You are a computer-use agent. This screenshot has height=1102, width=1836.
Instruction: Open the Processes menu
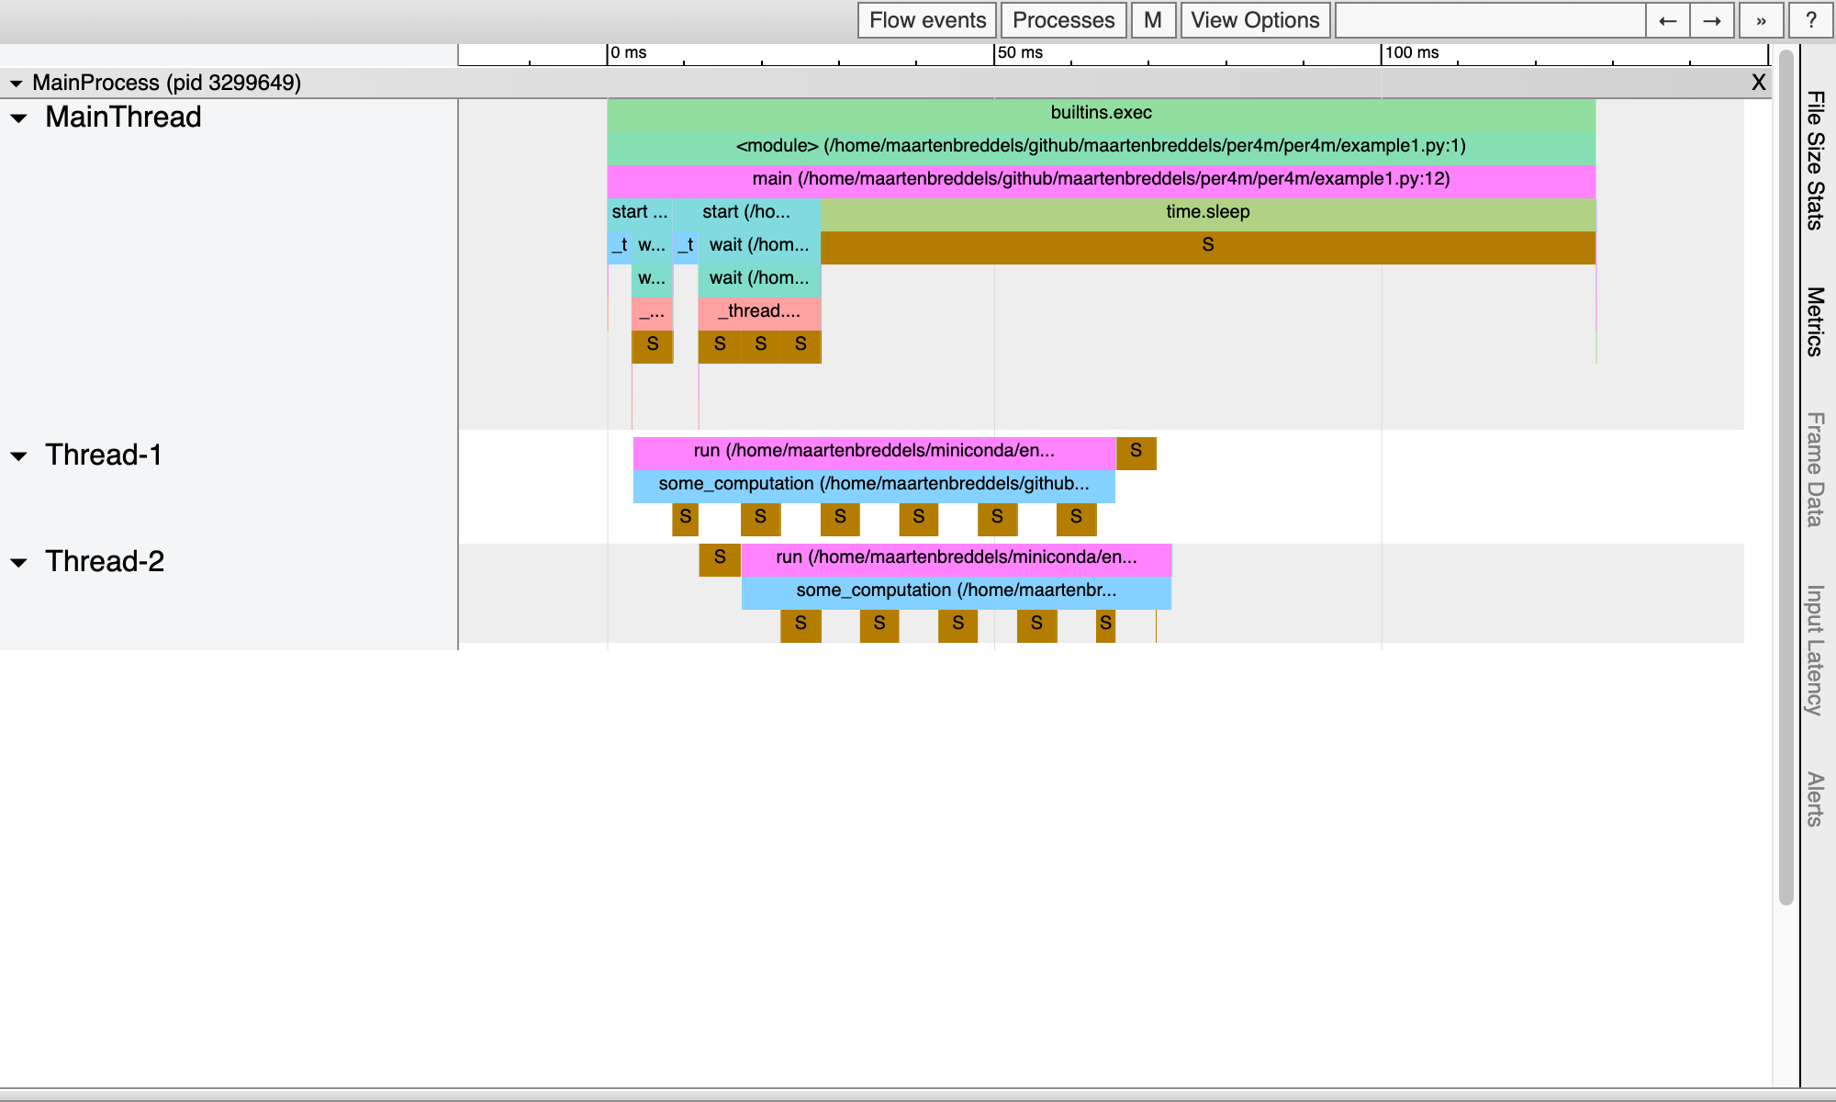1063,20
